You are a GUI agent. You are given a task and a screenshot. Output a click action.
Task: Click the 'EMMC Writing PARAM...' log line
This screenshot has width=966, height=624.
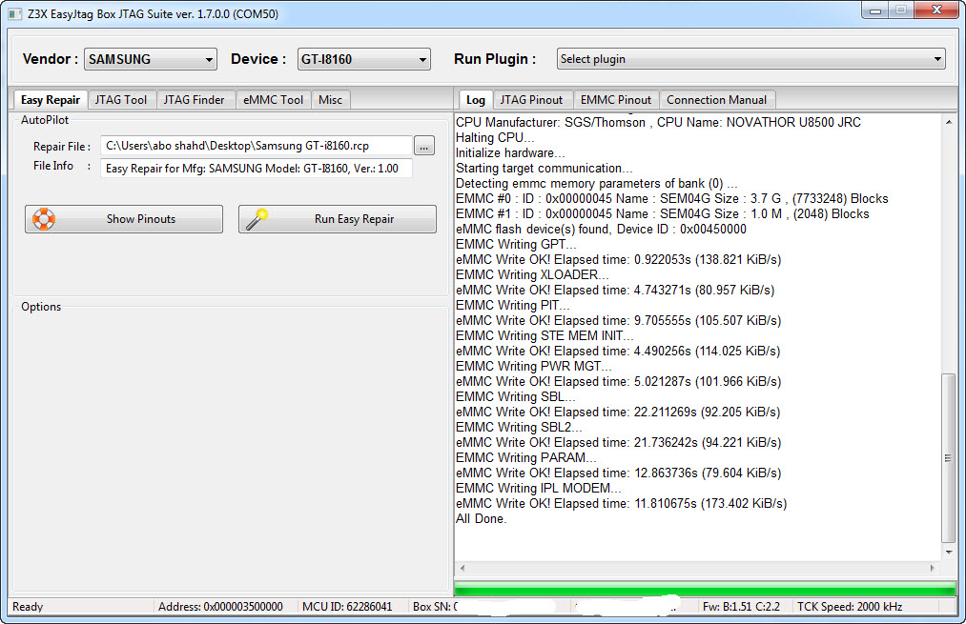point(526,458)
